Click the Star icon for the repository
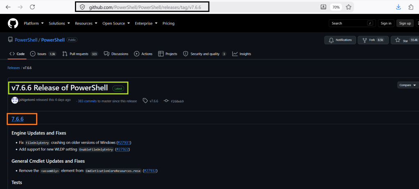Image resolution: width=419 pixels, height=189 pixels. point(398,40)
